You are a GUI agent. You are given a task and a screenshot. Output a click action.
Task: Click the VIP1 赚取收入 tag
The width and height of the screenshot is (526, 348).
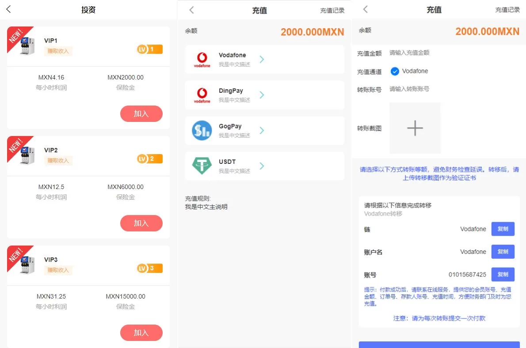click(x=58, y=51)
